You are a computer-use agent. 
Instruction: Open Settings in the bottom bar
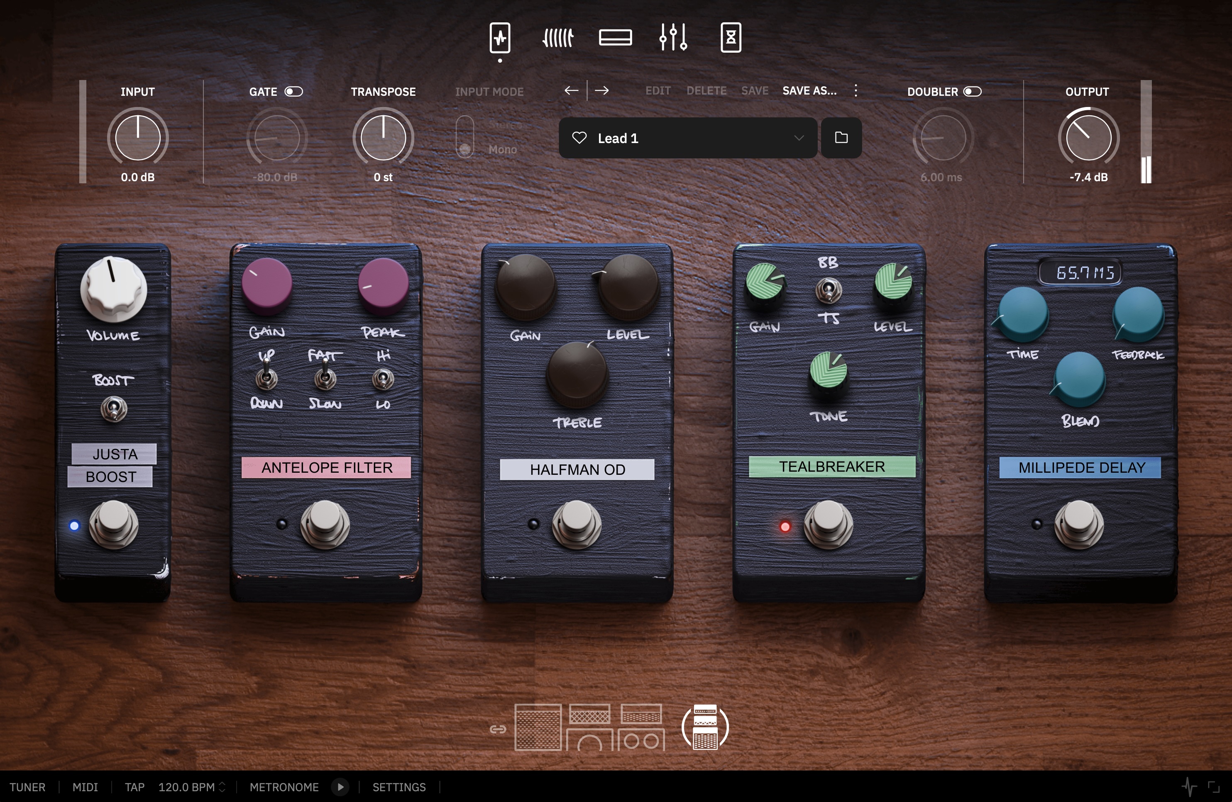coord(399,787)
